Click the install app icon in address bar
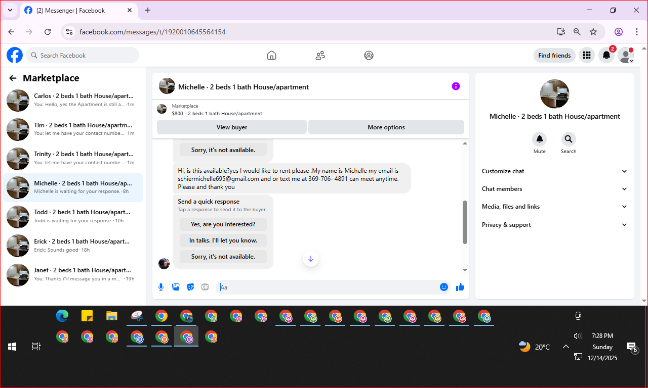648x388 pixels. (561, 32)
